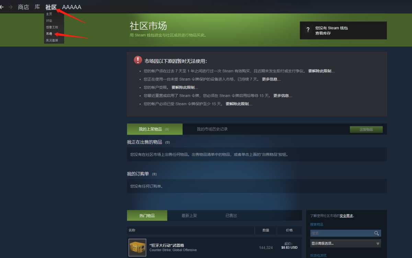Sort by 名称 column header
412x258 pixels.
(132, 230)
